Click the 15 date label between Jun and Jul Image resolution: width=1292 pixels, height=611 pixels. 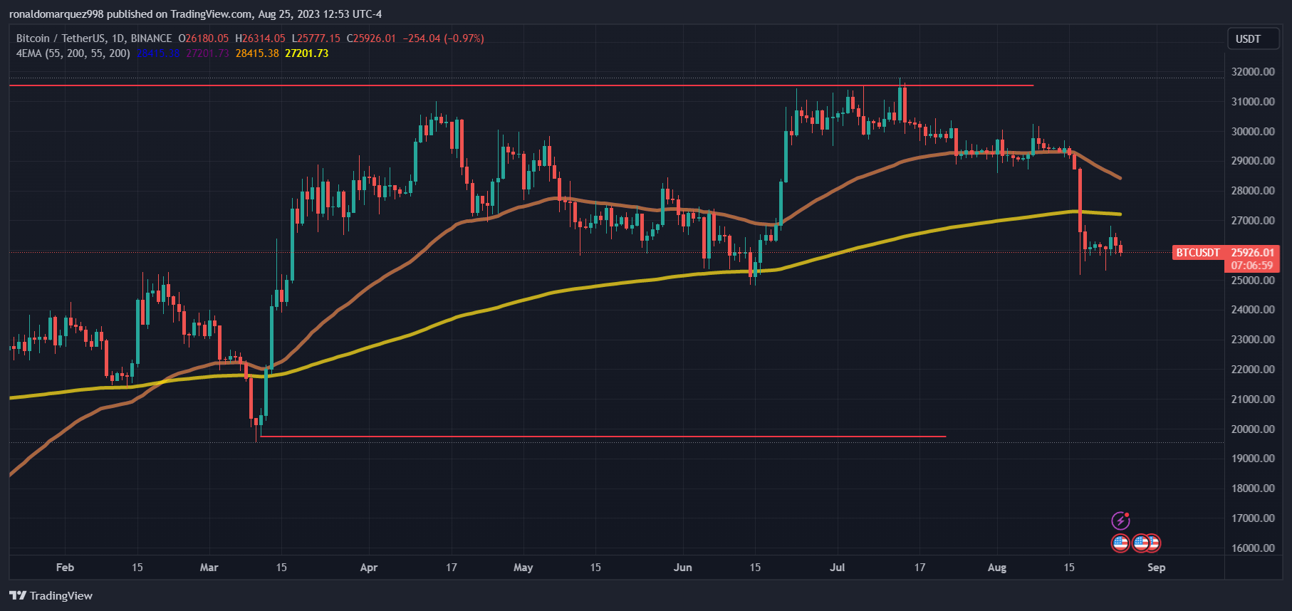pos(755,568)
